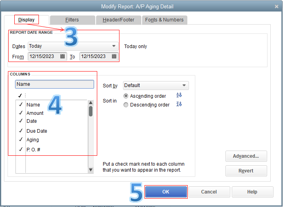This screenshot has height=207, width=283.
Task: Click the Revert button
Action: coord(246,171)
